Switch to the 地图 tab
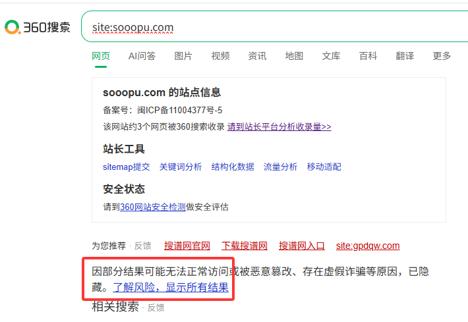The height and width of the screenshot is (322, 468). 294,56
